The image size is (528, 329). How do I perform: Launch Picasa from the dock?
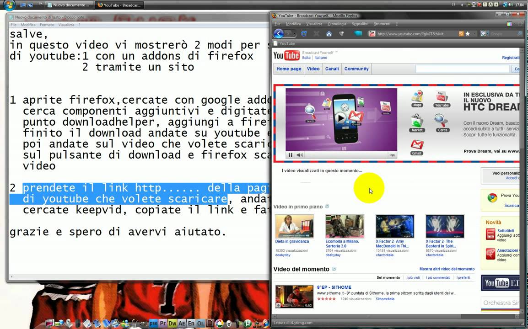click(x=220, y=323)
